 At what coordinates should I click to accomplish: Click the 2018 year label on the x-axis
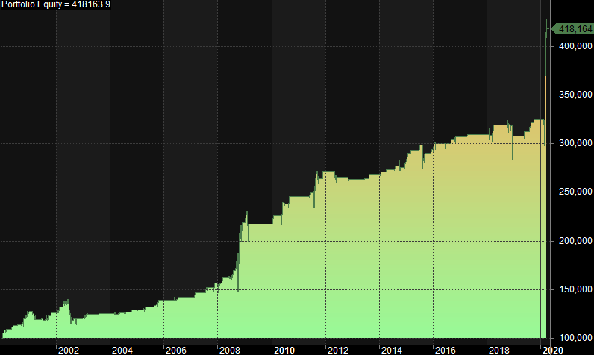pyautogui.click(x=498, y=349)
